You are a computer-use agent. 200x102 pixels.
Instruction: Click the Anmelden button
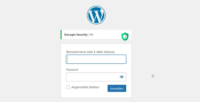[x=117, y=89]
